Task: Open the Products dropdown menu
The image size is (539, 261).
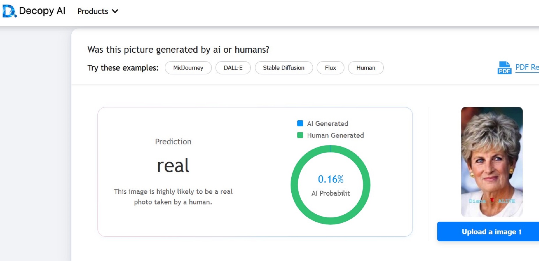Action: coord(98,11)
